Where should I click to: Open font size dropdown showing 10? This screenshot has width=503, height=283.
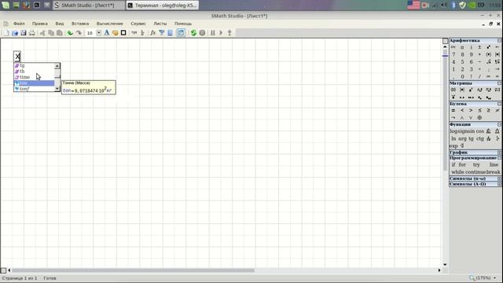click(98, 33)
